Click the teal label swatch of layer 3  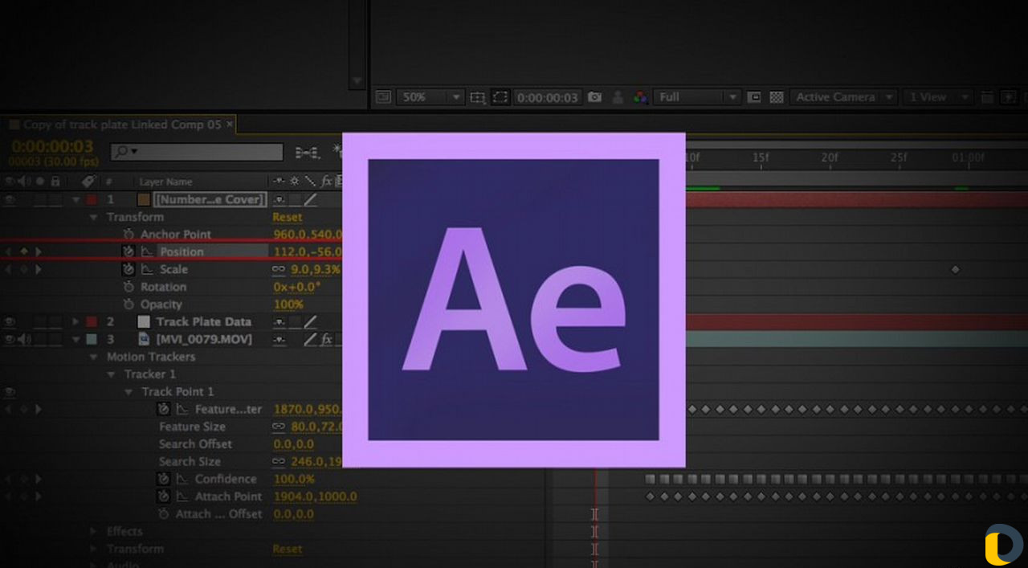point(91,340)
